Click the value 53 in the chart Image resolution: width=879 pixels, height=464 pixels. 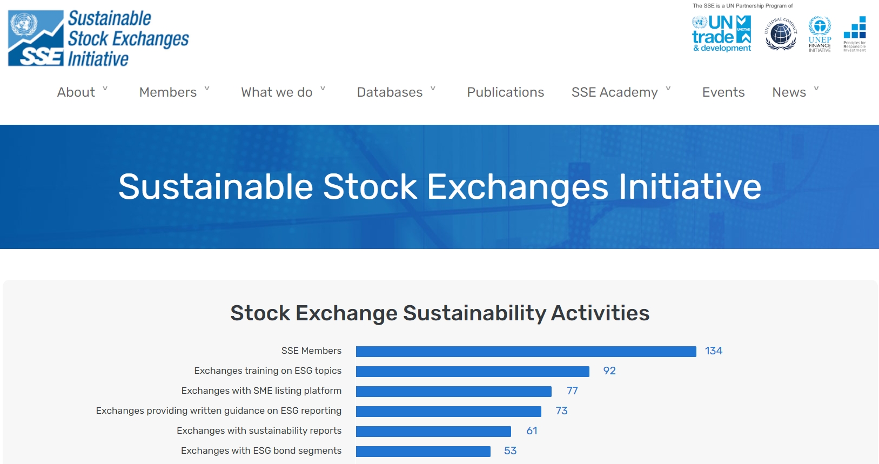pos(511,450)
